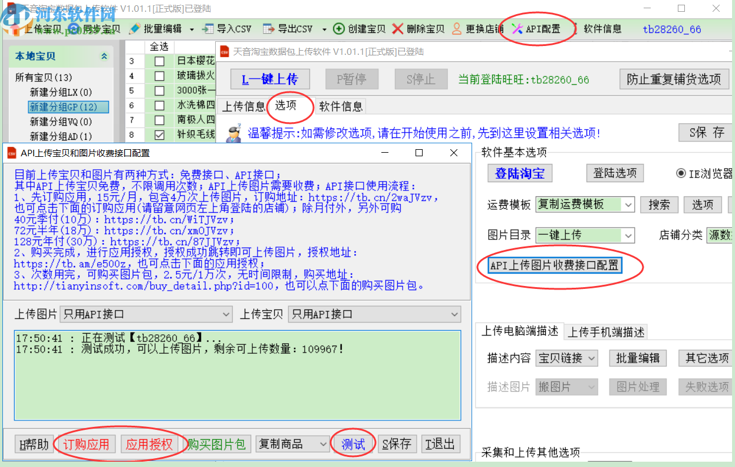Click the 导入CSV icon

coord(227,28)
